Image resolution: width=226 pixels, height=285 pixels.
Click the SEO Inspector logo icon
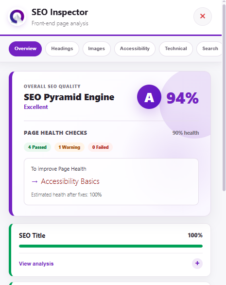pos(17,17)
